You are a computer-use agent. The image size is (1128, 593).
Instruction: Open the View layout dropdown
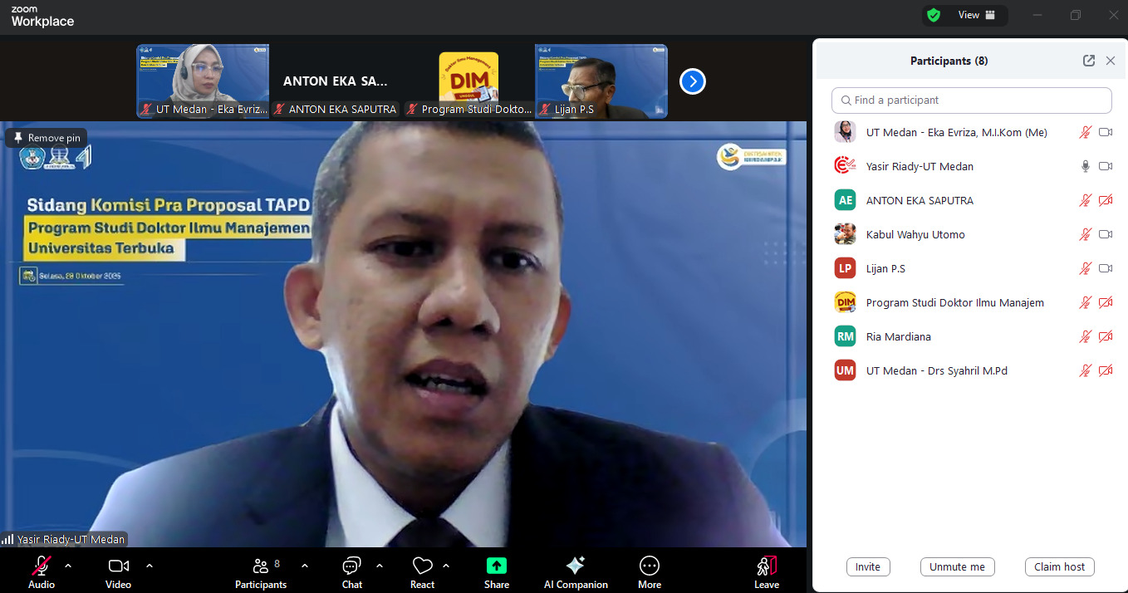[976, 15]
